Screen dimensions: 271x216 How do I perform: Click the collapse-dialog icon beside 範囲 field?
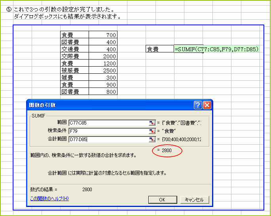point(152,123)
